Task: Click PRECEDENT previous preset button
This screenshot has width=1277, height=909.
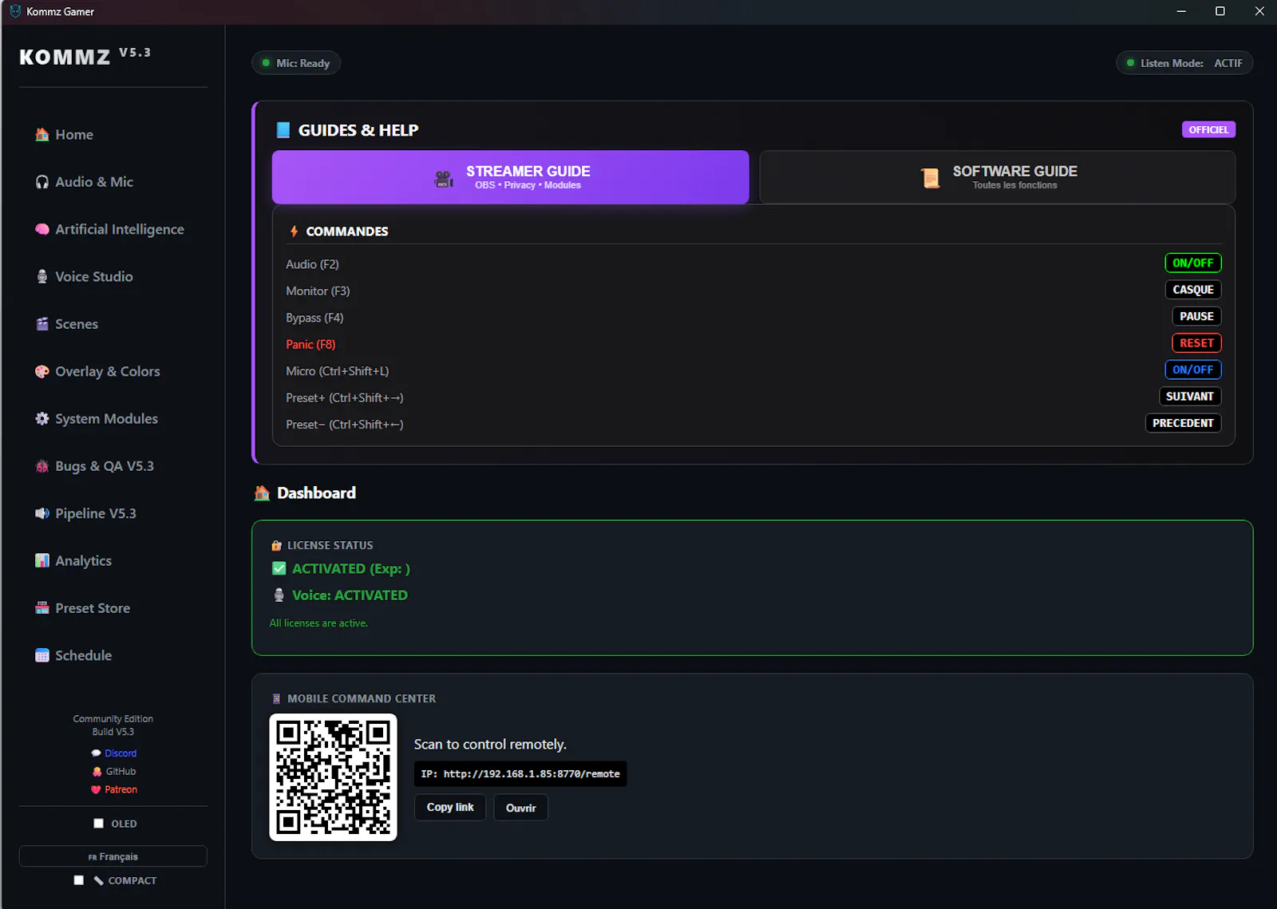Action: pyautogui.click(x=1183, y=424)
